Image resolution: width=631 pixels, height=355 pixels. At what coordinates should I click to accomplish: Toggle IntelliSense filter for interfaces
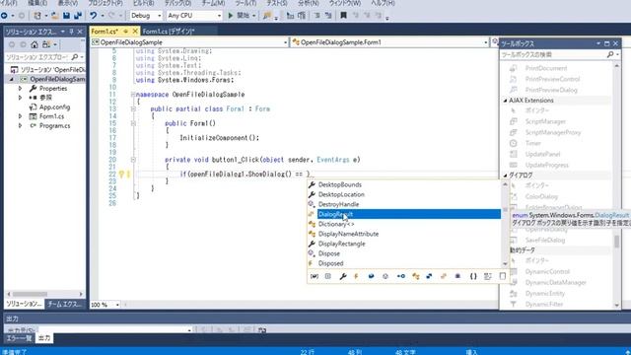coord(401,276)
